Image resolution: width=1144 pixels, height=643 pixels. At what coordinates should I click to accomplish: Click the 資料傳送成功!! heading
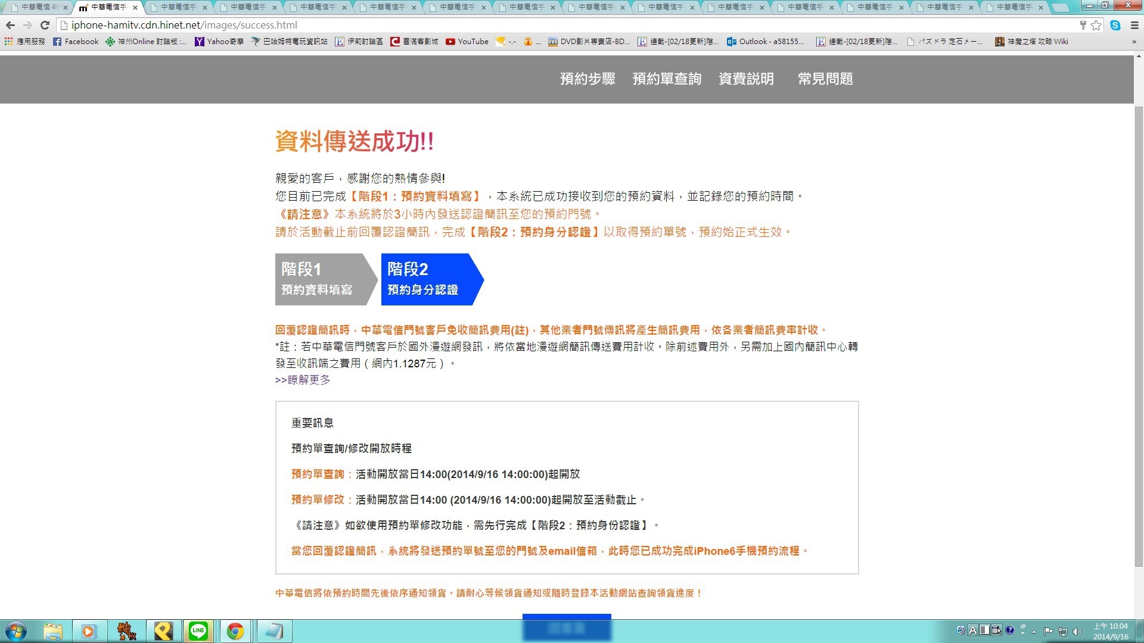(x=355, y=142)
